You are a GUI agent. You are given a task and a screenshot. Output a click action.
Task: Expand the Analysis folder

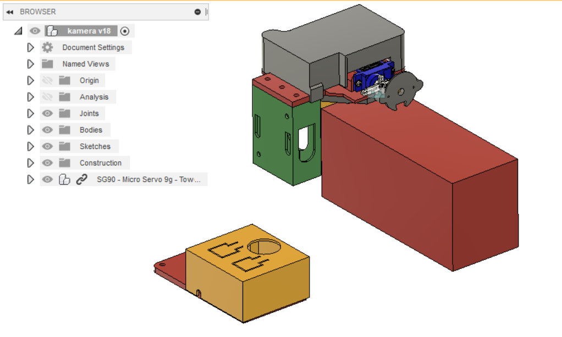[30, 97]
